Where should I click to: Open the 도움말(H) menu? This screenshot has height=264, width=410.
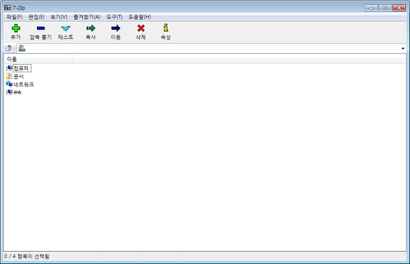[x=139, y=17]
